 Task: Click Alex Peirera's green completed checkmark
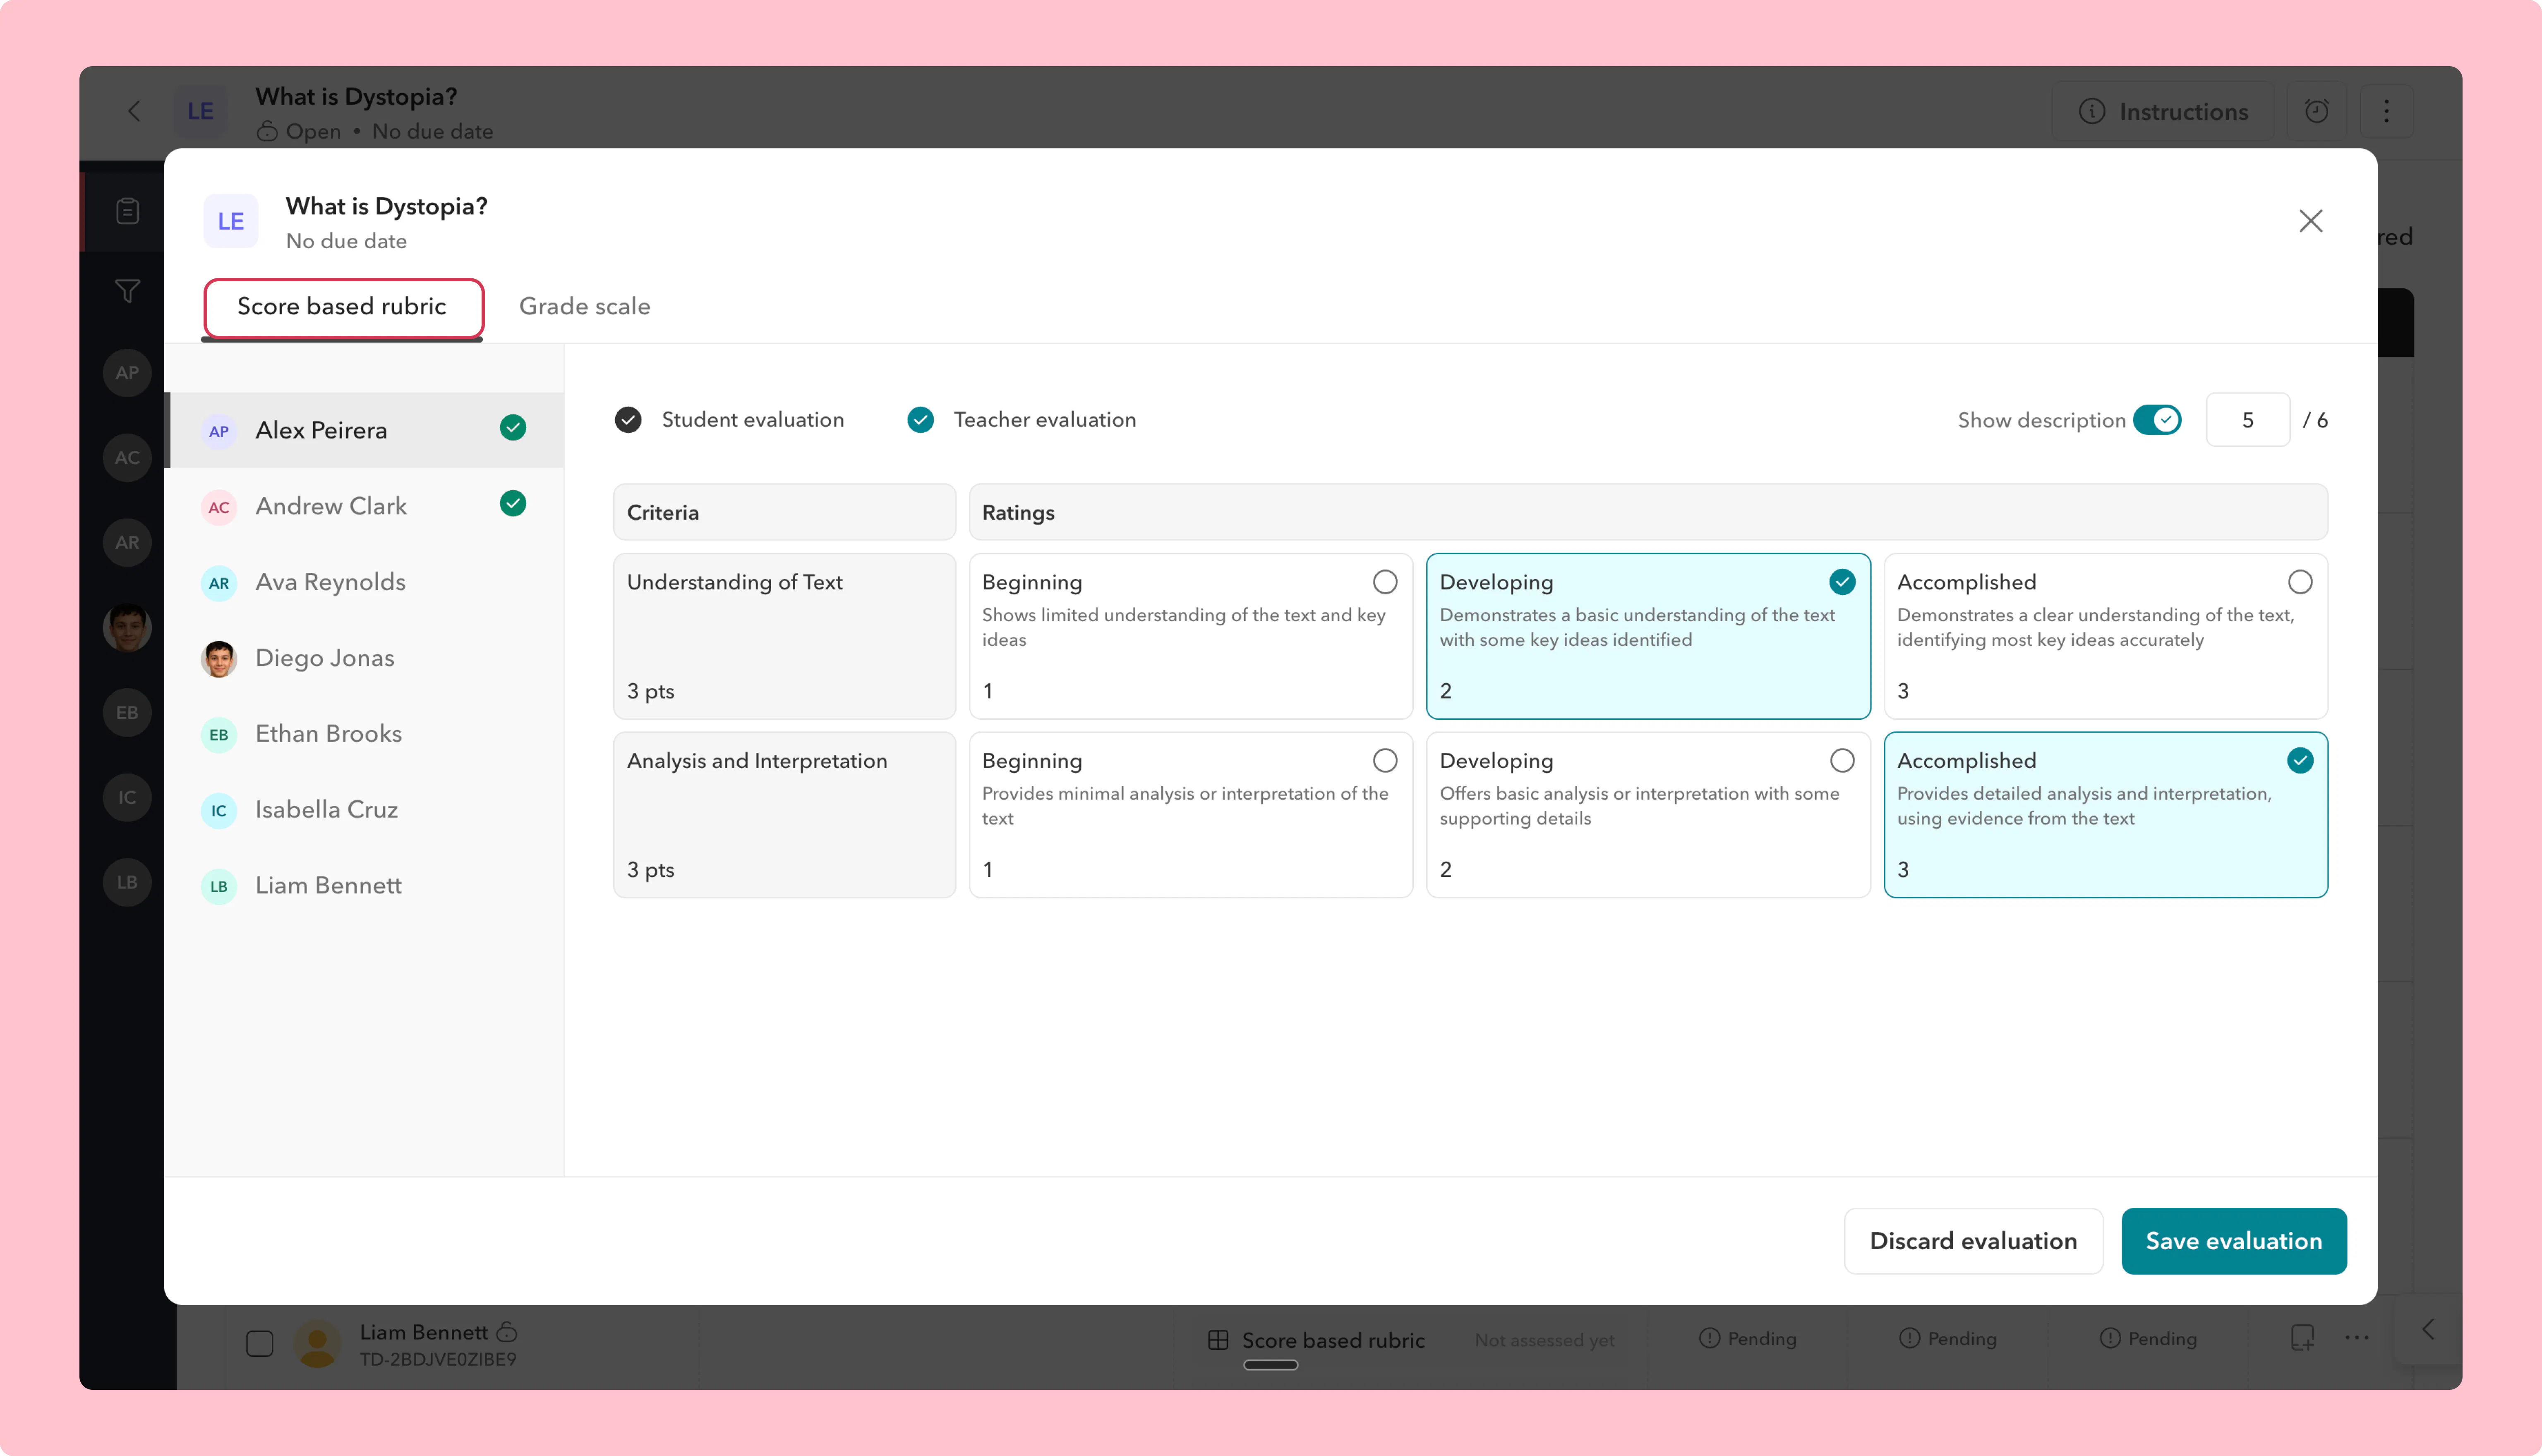click(x=513, y=428)
